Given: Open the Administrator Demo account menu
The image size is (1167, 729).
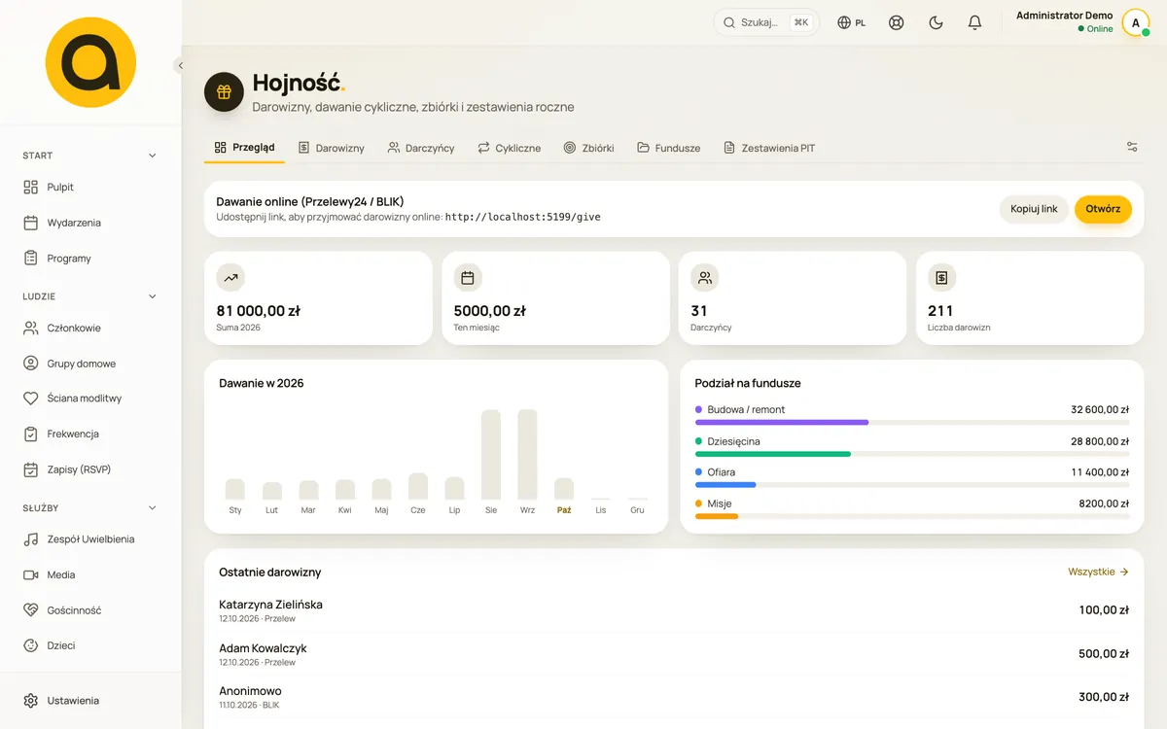Looking at the screenshot, I should coord(1082,22).
